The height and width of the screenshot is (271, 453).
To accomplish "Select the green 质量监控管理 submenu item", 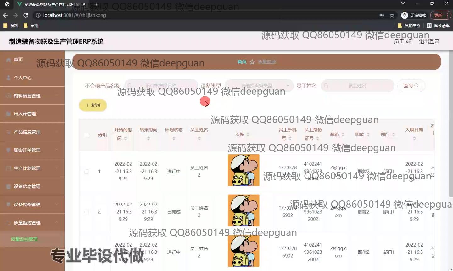I will [x=24, y=239].
